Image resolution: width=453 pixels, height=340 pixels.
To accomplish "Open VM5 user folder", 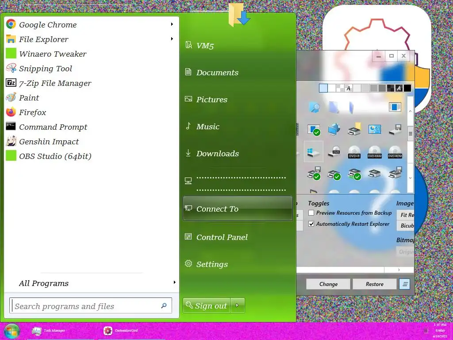I will [x=238, y=46].
